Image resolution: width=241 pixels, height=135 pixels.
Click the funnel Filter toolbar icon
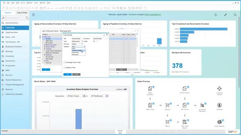pos(67,8)
